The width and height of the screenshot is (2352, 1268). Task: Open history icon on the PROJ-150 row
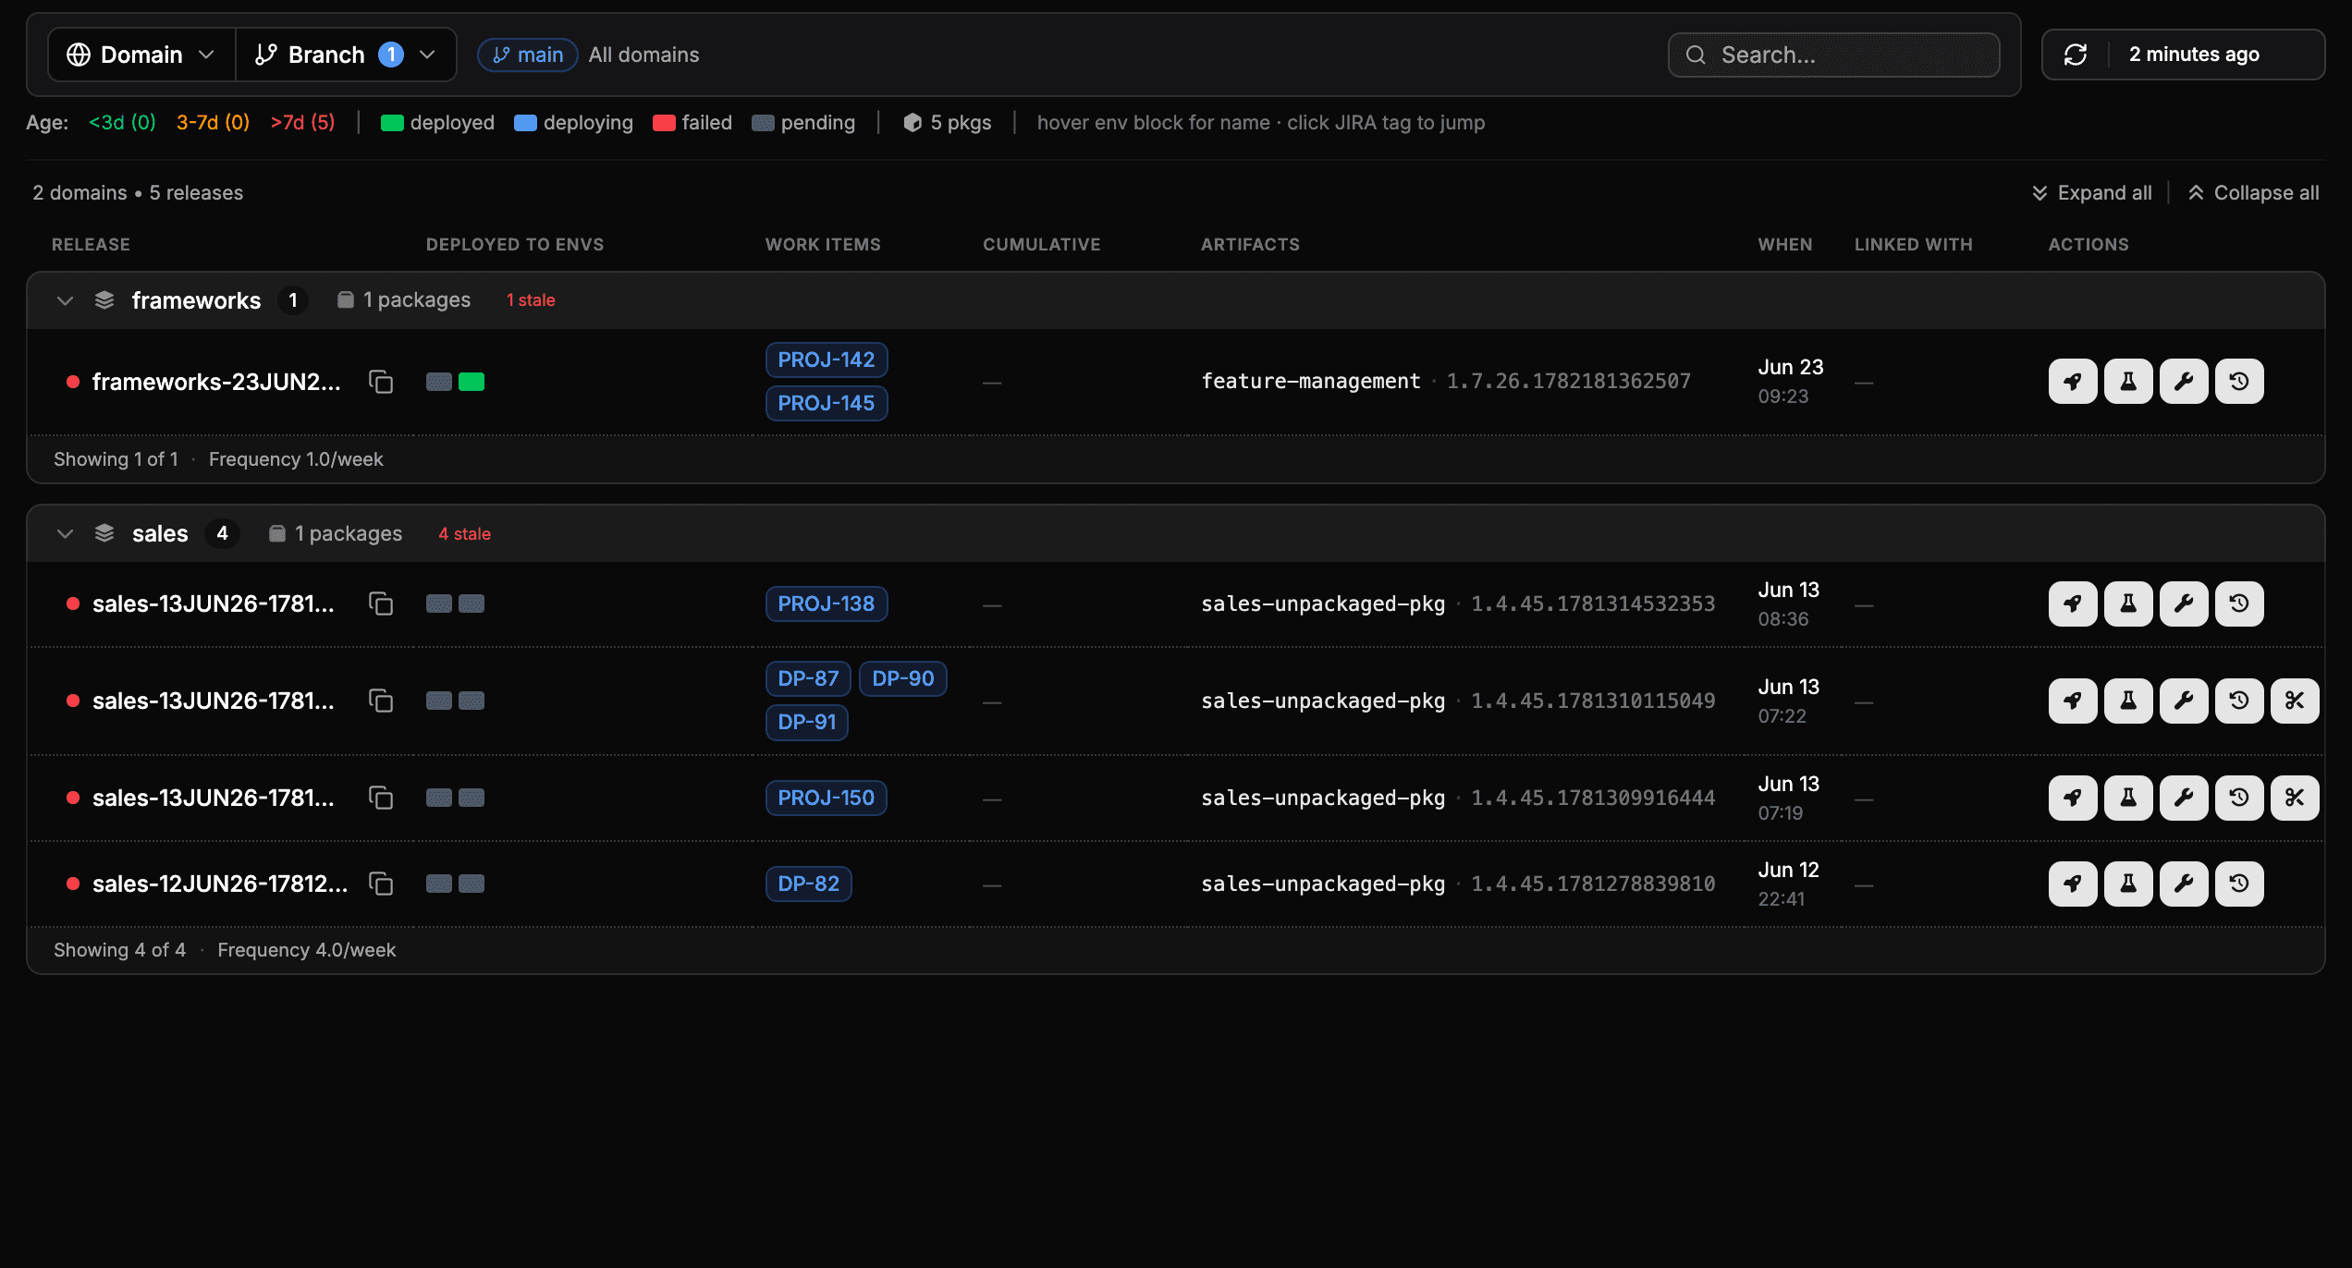click(x=2239, y=799)
